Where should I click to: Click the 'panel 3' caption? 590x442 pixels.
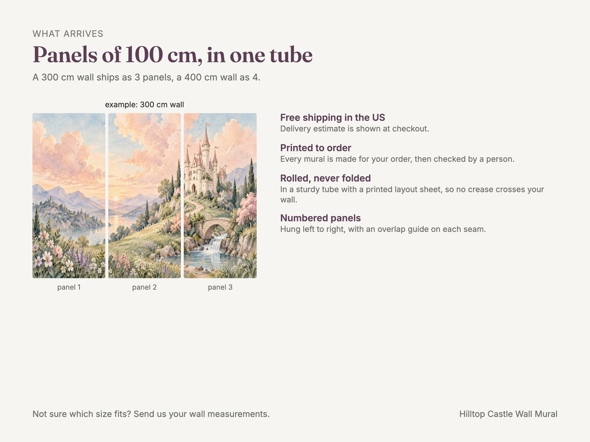tap(220, 287)
